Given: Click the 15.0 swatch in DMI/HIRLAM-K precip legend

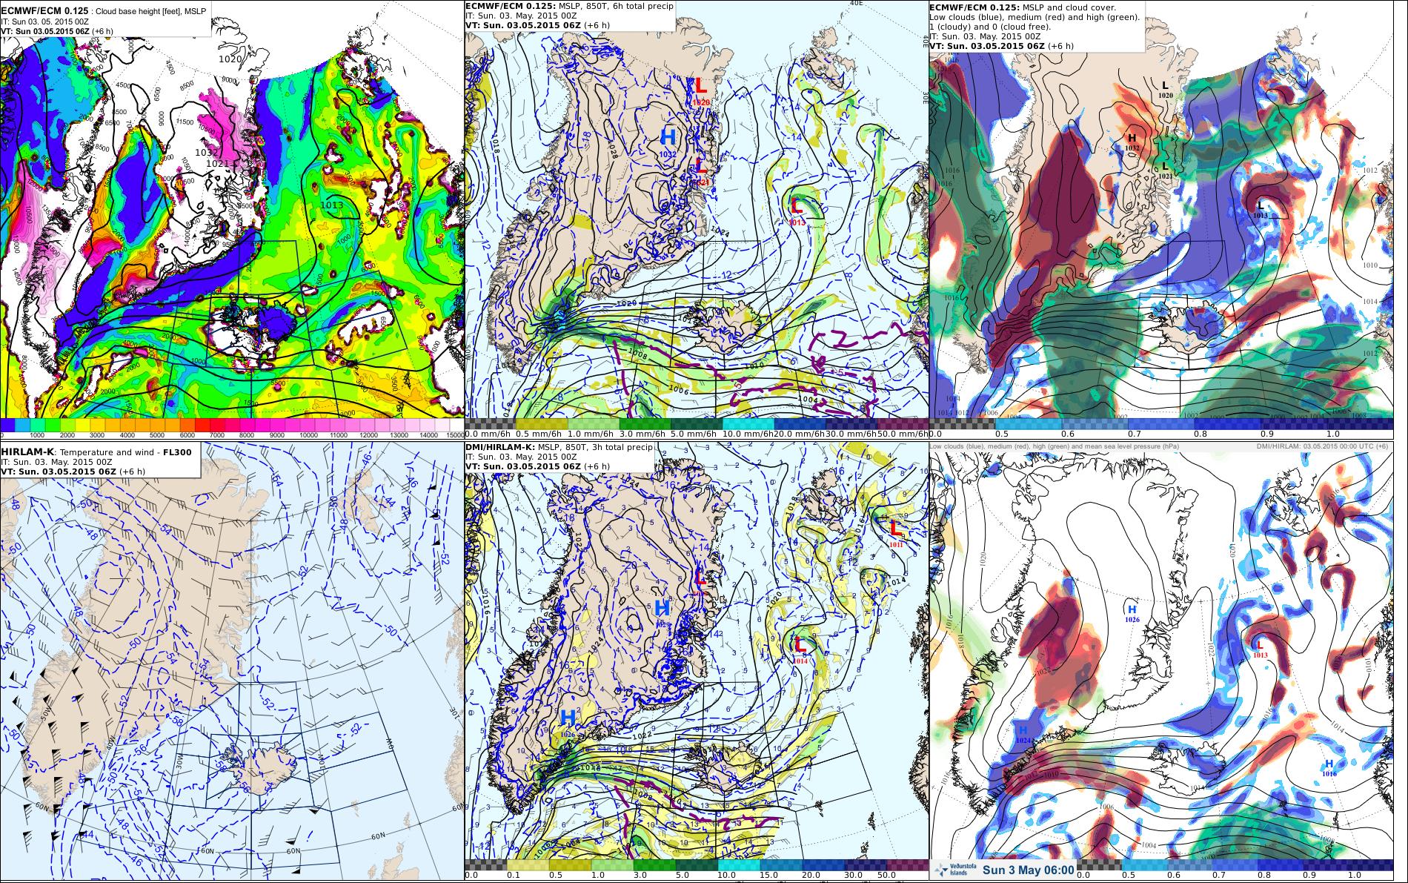Looking at the screenshot, I should [x=782, y=864].
